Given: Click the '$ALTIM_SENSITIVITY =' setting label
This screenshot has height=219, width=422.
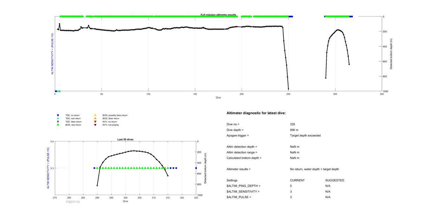Looking at the screenshot, I should [x=243, y=192].
